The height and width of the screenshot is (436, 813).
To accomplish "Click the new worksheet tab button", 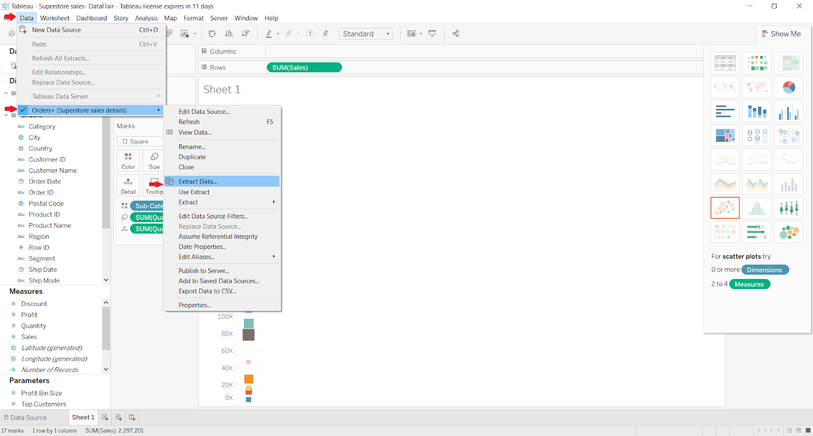I will pos(105,417).
